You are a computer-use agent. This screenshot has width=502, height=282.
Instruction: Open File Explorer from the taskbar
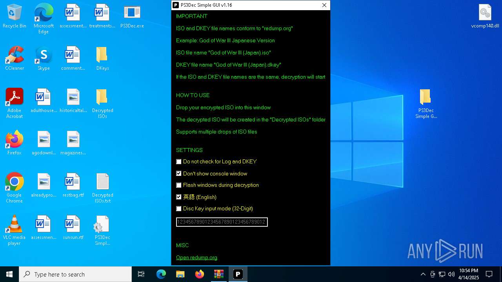(x=180, y=274)
